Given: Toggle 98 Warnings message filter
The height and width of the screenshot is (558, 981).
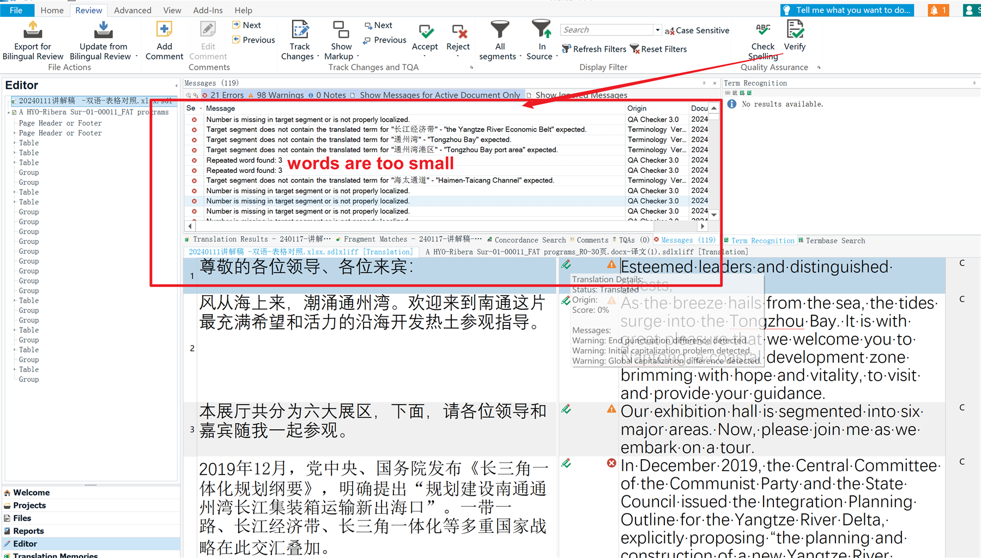Looking at the screenshot, I should (276, 95).
